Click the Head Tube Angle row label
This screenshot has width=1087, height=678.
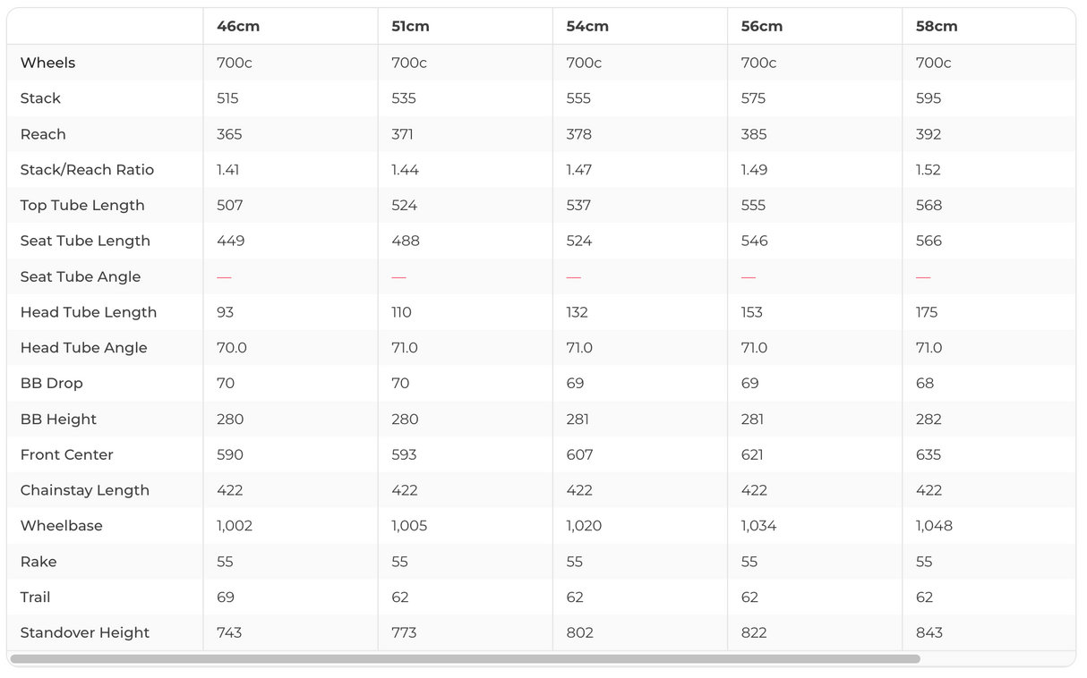coord(83,348)
